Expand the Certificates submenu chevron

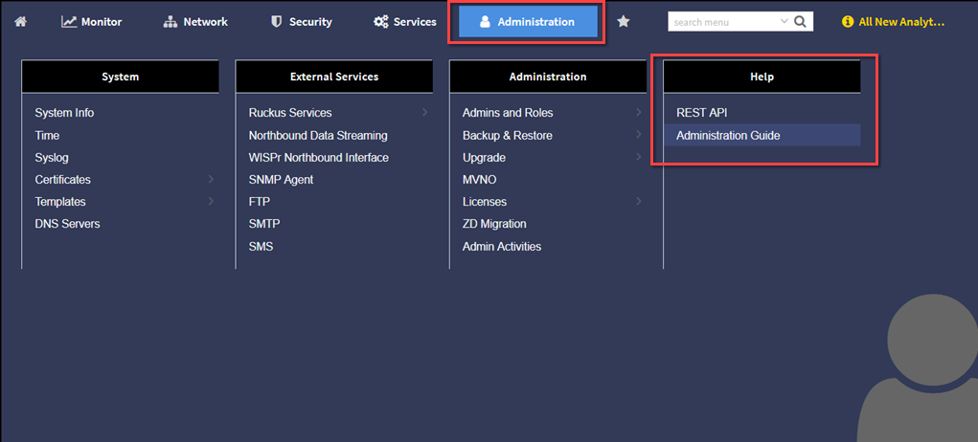pos(211,179)
